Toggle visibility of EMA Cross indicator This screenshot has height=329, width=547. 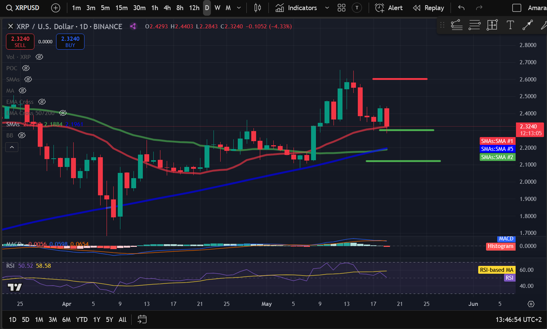click(42, 102)
